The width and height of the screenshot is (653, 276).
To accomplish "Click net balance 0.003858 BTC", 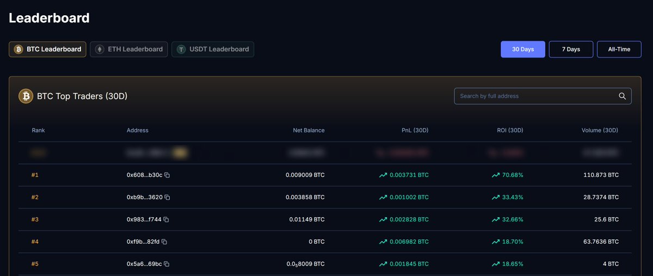I will (305, 198).
